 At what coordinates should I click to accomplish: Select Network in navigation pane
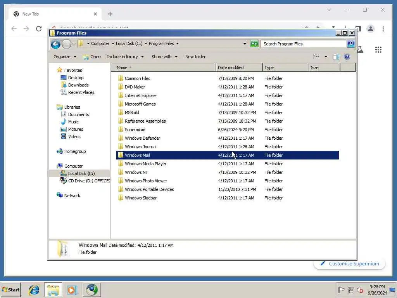pos(72,196)
